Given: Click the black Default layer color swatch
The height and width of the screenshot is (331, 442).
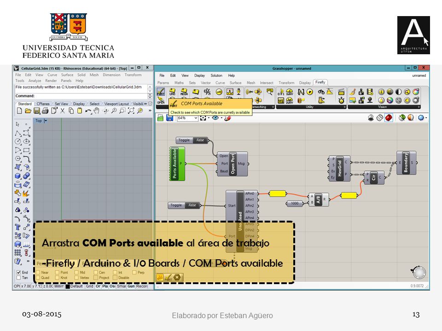Looking at the screenshot, I should click(x=68, y=286).
